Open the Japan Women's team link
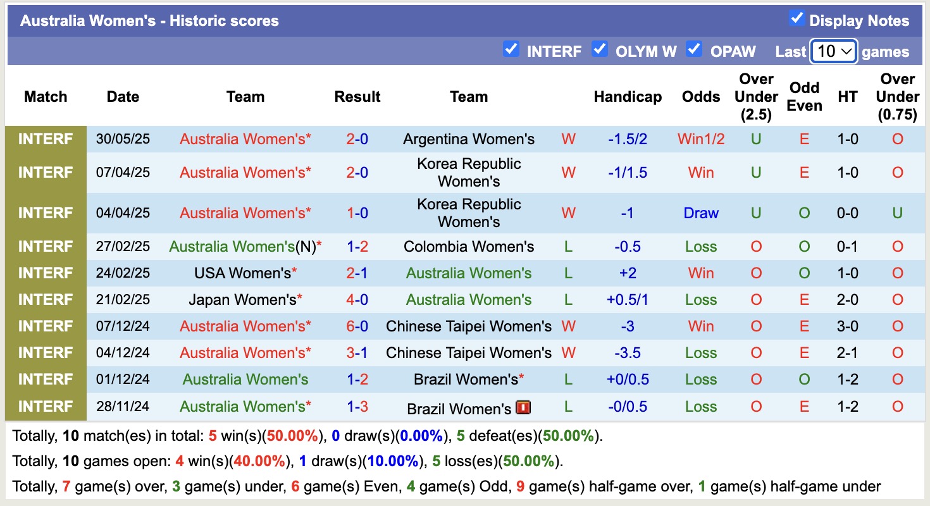 click(x=244, y=300)
